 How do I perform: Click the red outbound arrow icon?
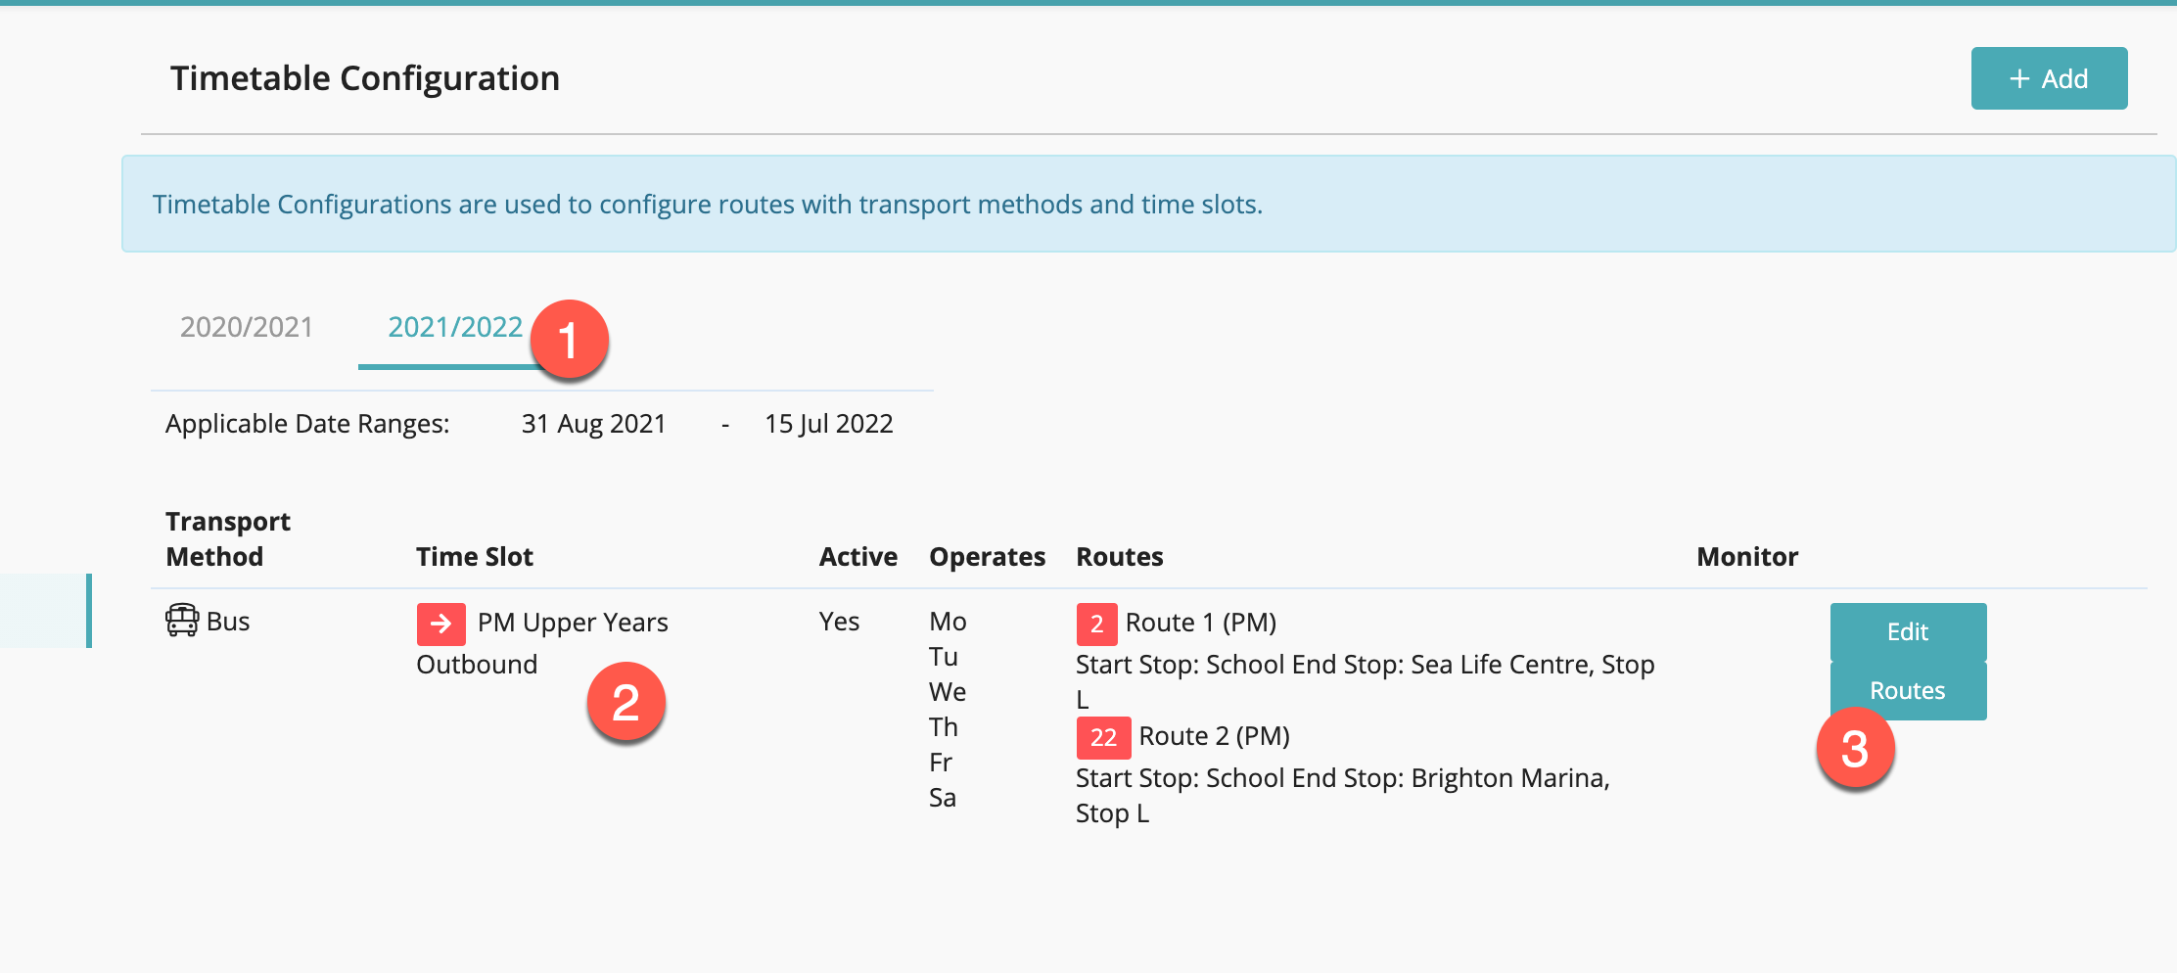pos(440,624)
